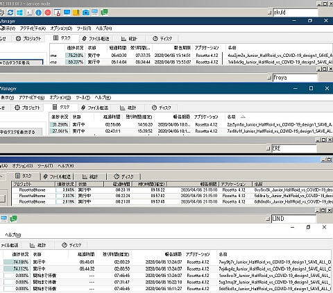The width and height of the screenshot is (333, 293).
Task: Click small square button beside ERE field
Action: (x=268, y=149)
